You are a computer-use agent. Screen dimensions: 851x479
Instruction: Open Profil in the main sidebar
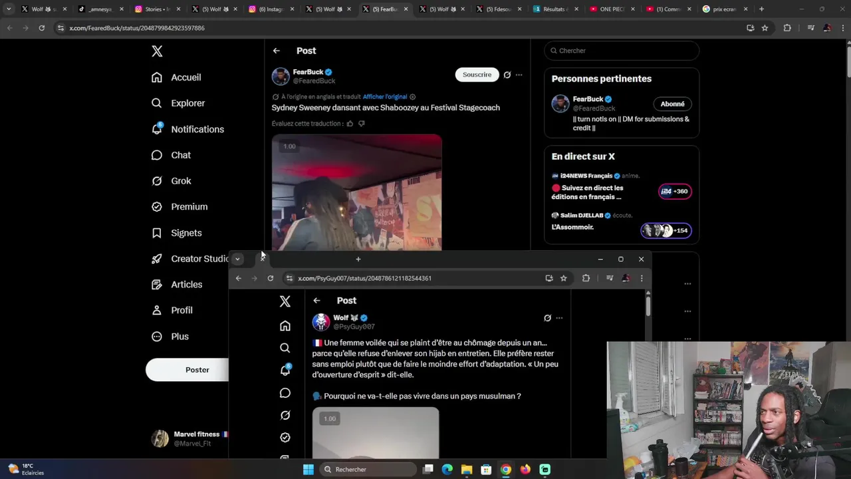pos(172,311)
